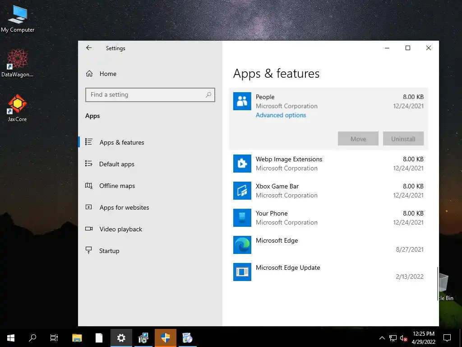Screen dimensions: 462x347
Task: Click the Apps for websites sidebar icon
Action: tap(89, 207)
